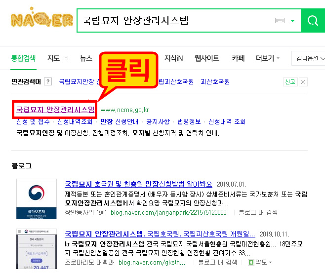
Task: Open the 법령정보 sublink
Action: click(189, 121)
